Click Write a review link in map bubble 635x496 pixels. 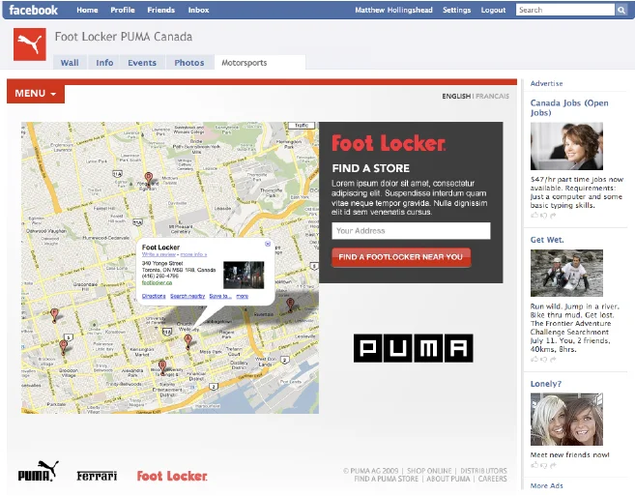point(159,254)
